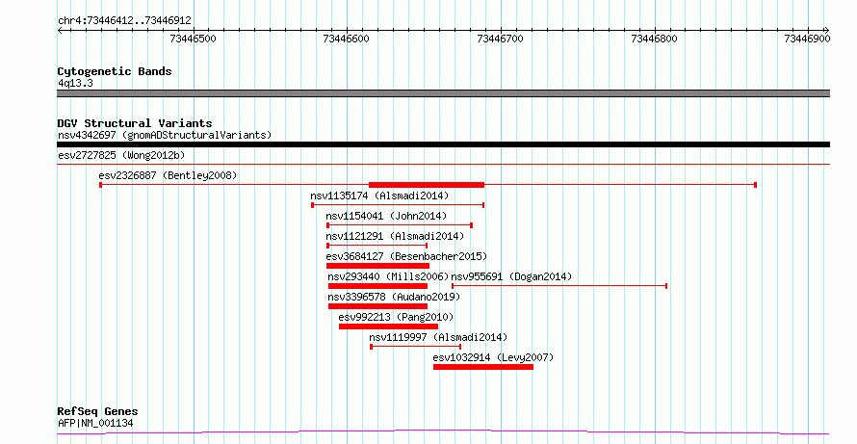Open the esv2326887 (Bentley2008) label
Image resolution: width=857 pixels, height=444 pixels.
click(168, 175)
